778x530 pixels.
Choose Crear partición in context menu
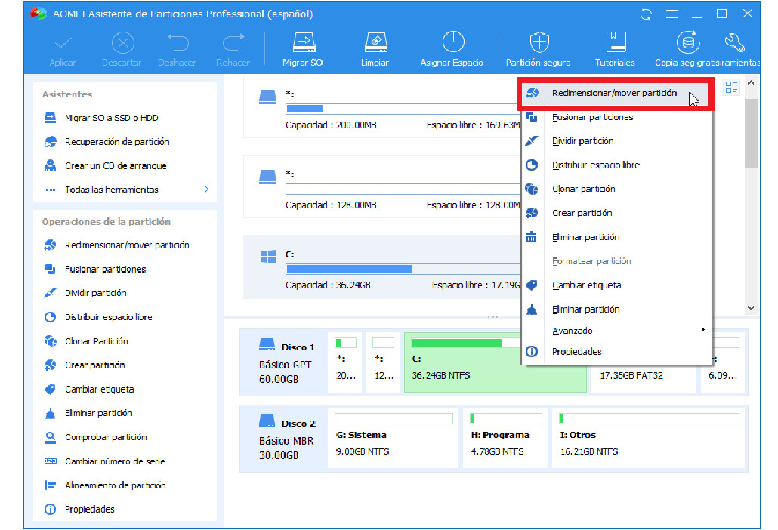616,213
